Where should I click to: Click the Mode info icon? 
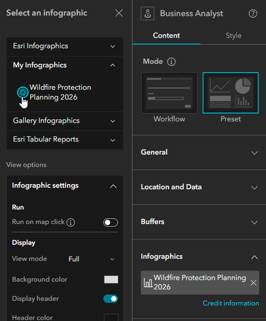(x=171, y=62)
